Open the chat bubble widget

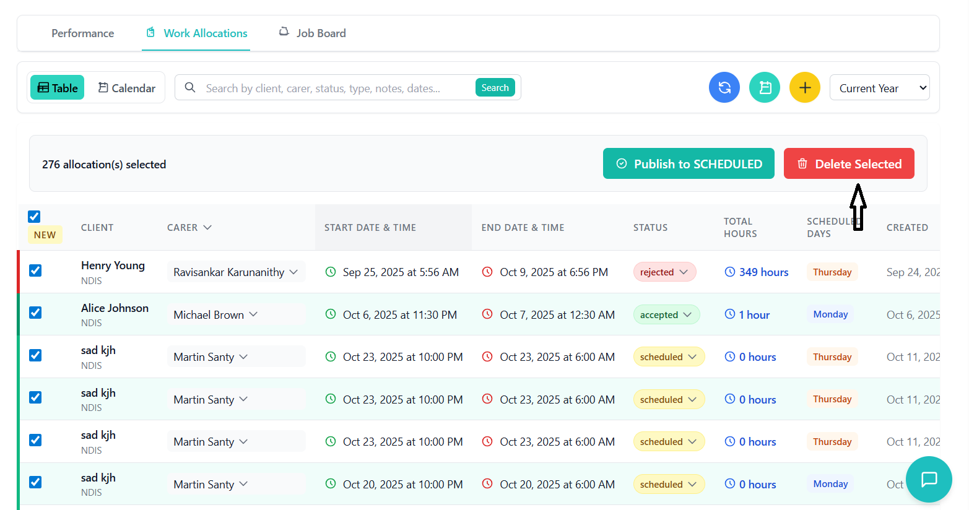click(929, 479)
